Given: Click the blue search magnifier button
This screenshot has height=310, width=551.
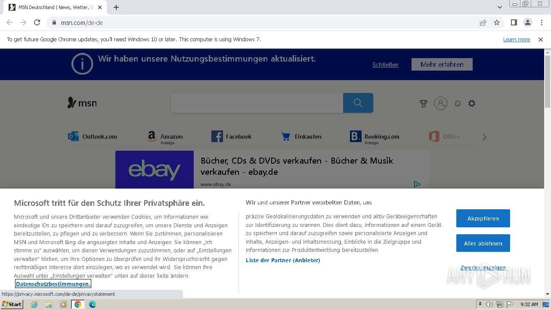Looking at the screenshot, I should pyautogui.click(x=358, y=103).
